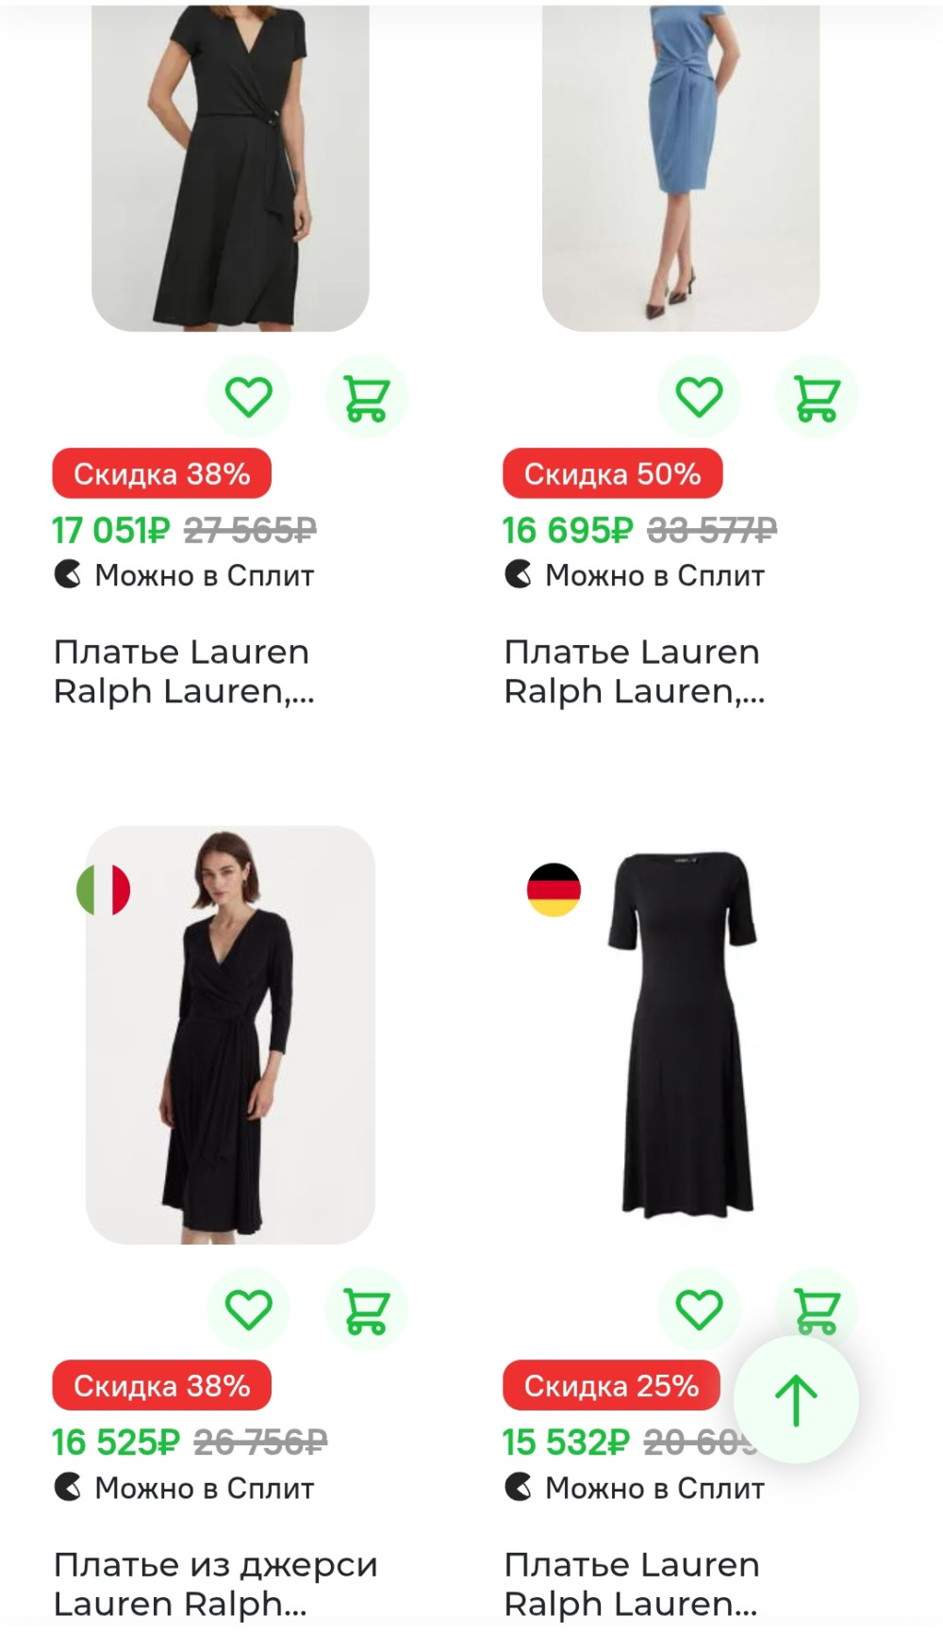Open the blue dress product image
The width and height of the screenshot is (943, 1633).
[x=681, y=170]
